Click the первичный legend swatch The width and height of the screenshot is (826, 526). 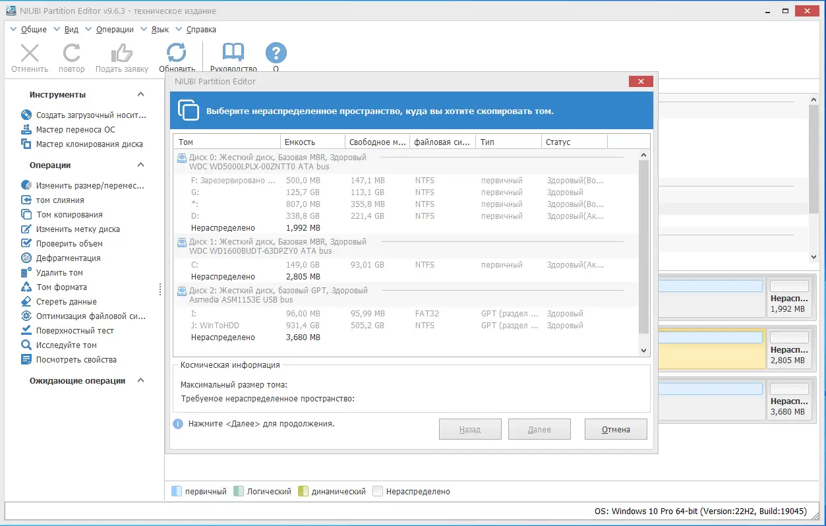click(176, 491)
